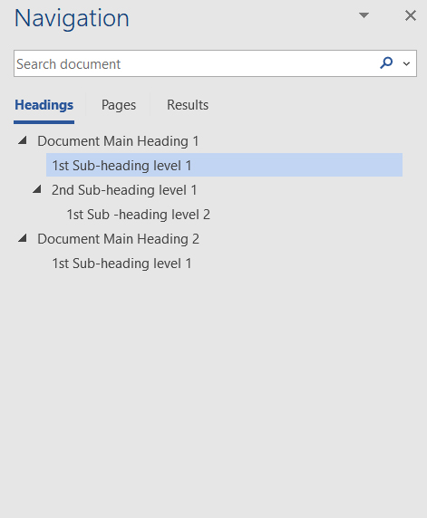Screen dimensions: 427x518
Task: Click empty area below the headings list
Action: click(213, 393)
